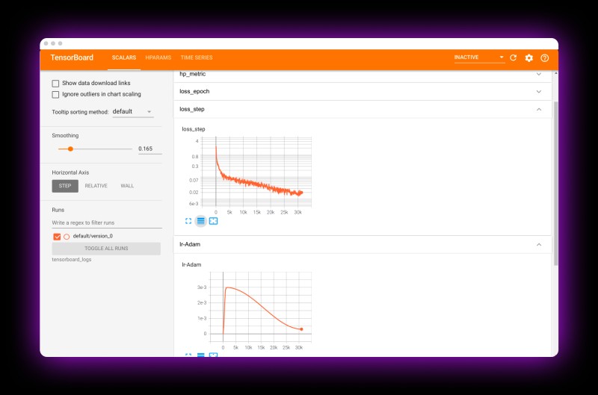Toggle y-axis log scale on lr-Adam chart
This screenshot has width=598, height=395.
click(200, 355)
